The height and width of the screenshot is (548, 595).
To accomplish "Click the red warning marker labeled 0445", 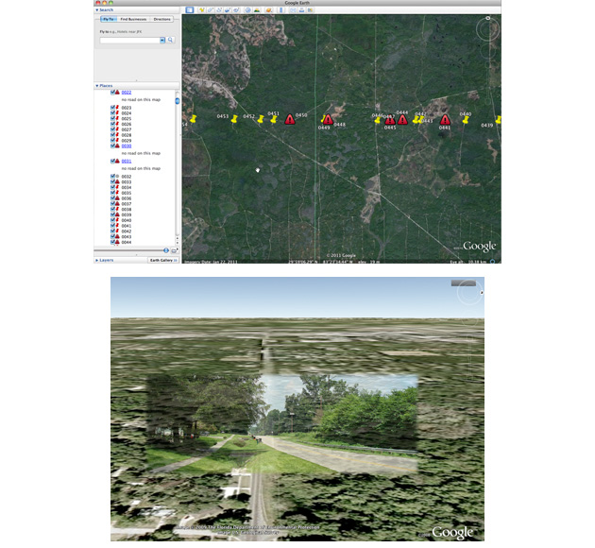I will 390,121.
